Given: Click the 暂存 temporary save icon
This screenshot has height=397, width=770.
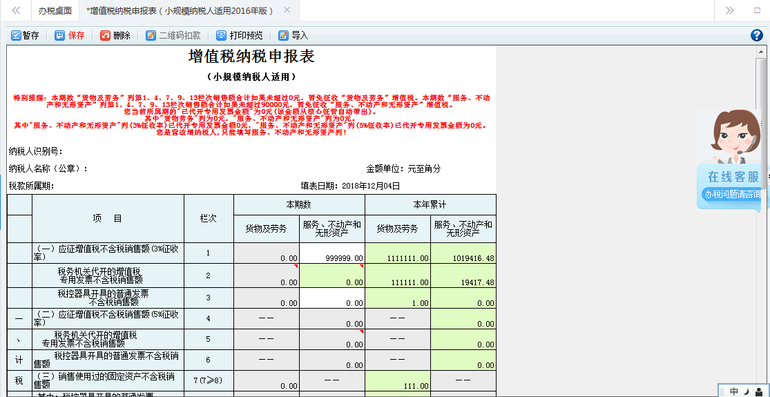Looking at the screenshot, I should click(16, 35).
